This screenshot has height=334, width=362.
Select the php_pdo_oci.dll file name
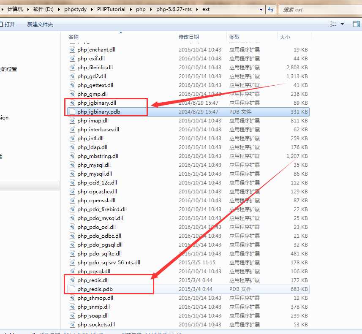(x=96, y=227)
